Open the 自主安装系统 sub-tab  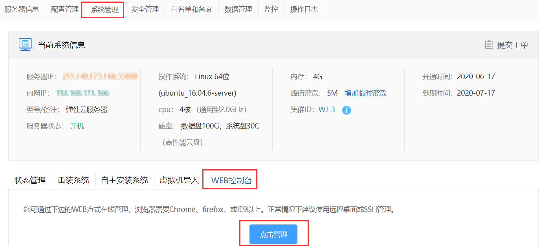(124, 180)
